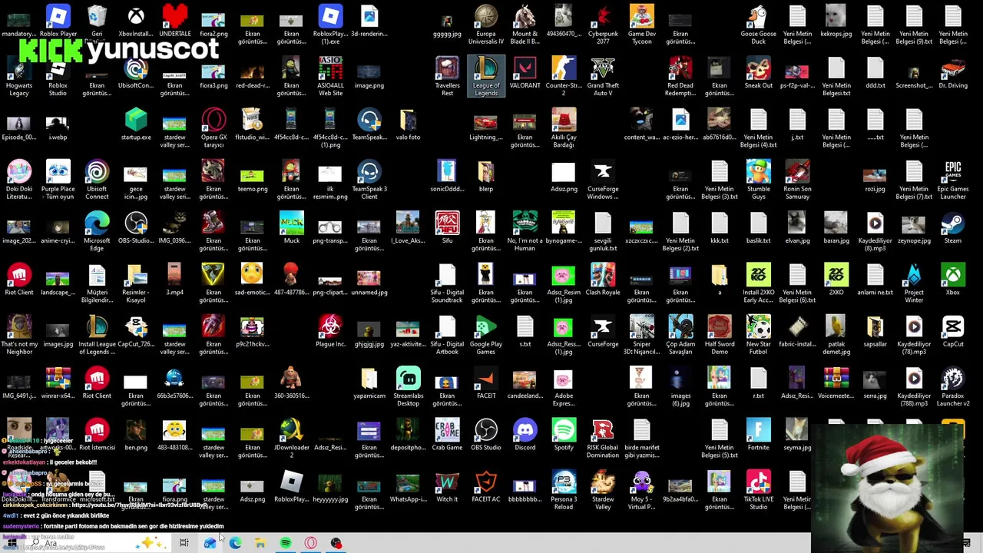Image resolution: width=983 pixels, height=553 pixels.
Task: Open Europa Universalis IV icon
Action: 486,25
